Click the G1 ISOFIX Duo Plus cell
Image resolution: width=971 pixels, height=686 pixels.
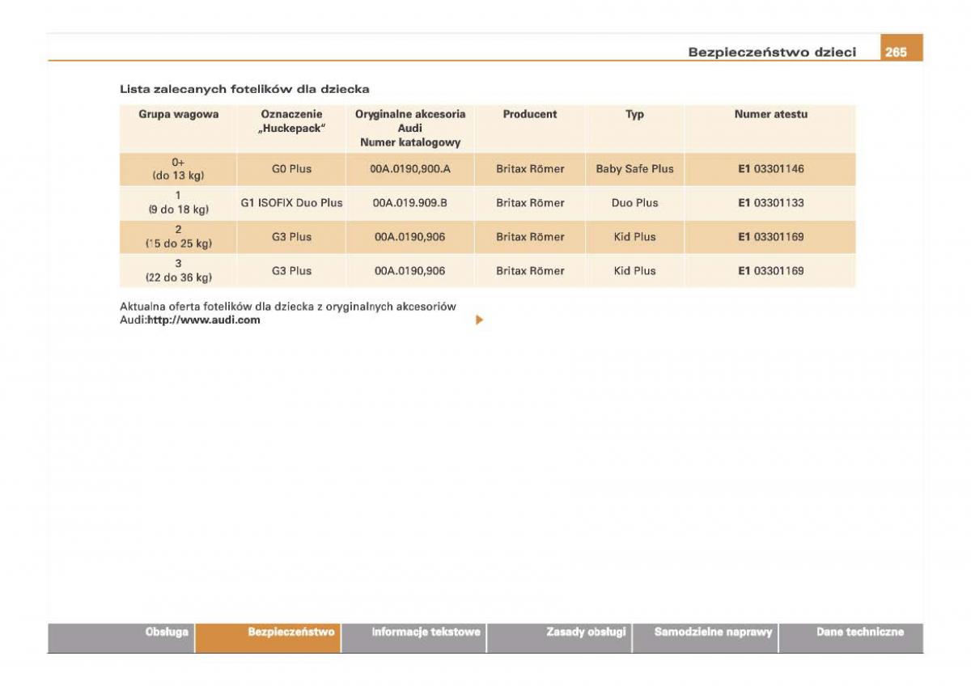291,203
